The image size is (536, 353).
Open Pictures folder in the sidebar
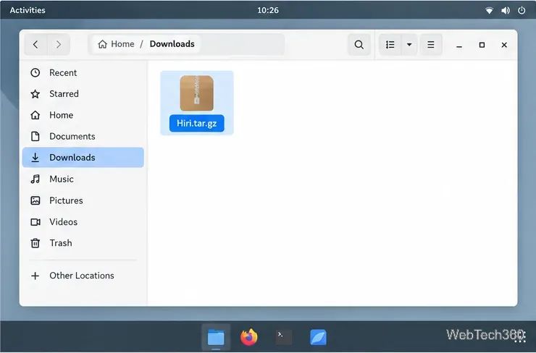coord(83,200)
